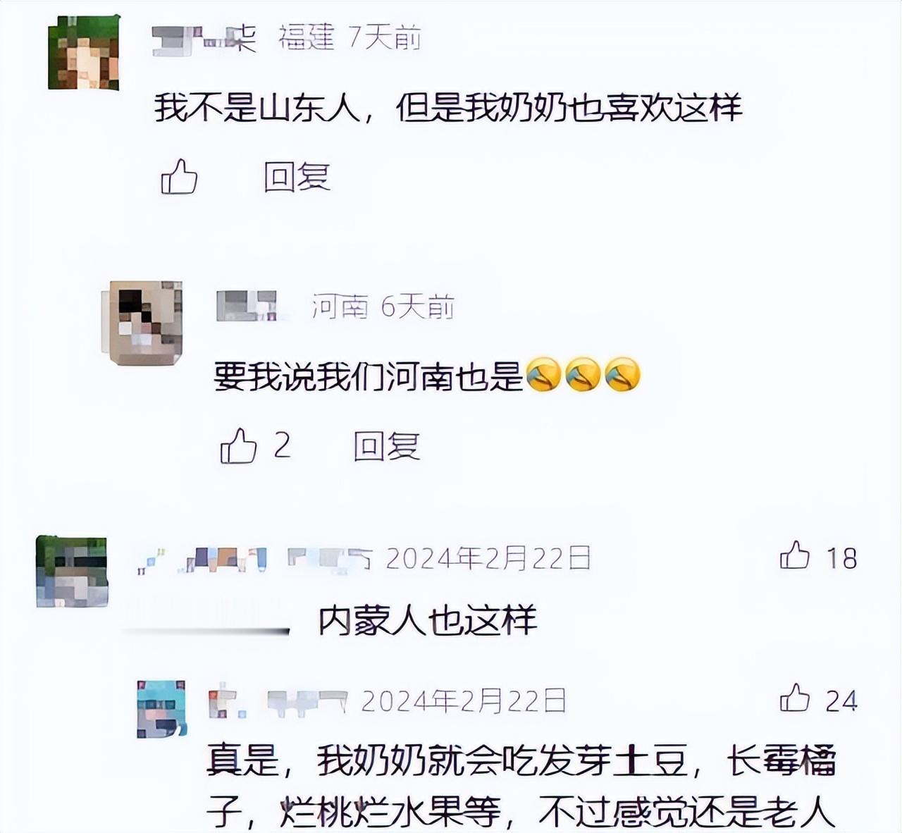Open the green pixelated avatar of first commenter

tap(83, 53)
